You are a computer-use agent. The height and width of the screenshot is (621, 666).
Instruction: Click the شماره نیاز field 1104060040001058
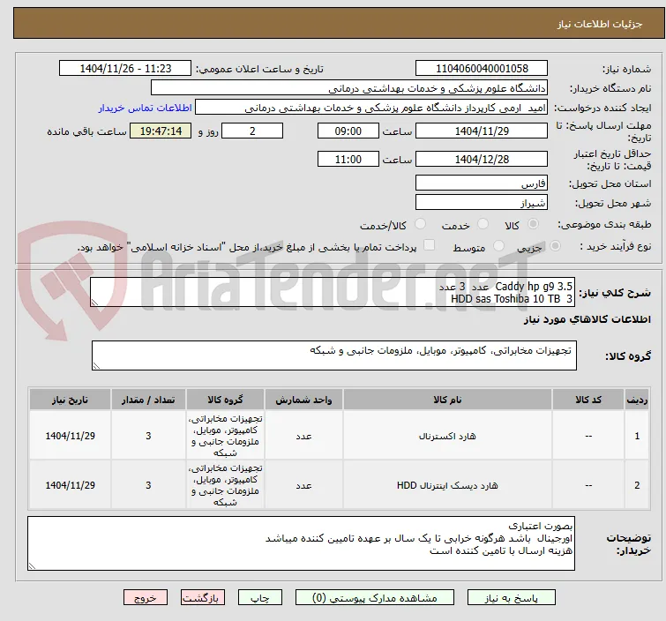coord(482,69)
